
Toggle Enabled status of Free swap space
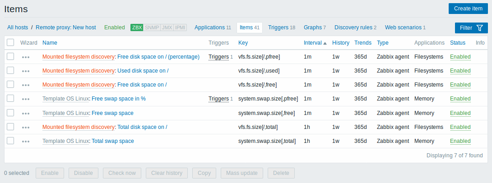460,113
